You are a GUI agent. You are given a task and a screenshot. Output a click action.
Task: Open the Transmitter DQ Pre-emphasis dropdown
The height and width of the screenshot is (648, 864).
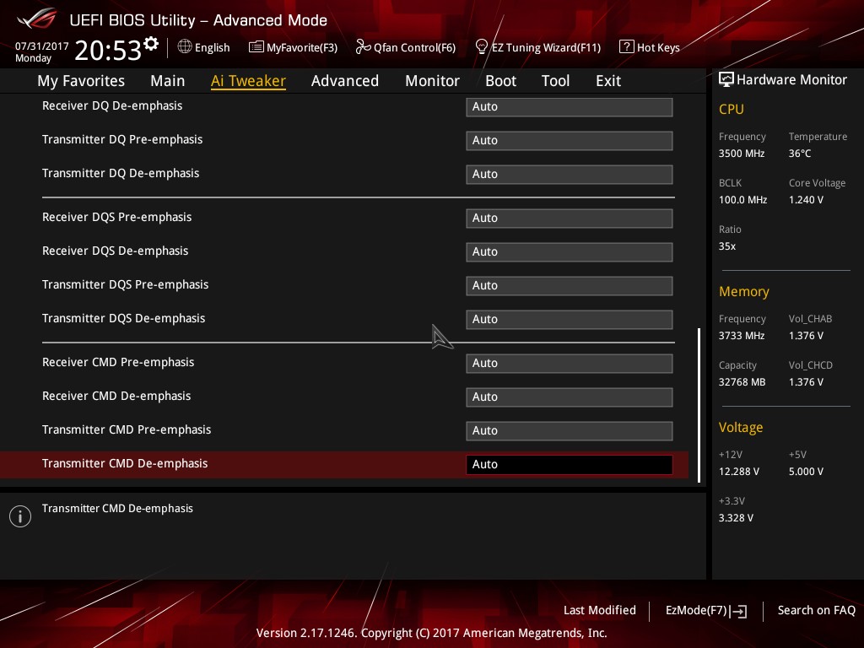[x=570, y=141]
